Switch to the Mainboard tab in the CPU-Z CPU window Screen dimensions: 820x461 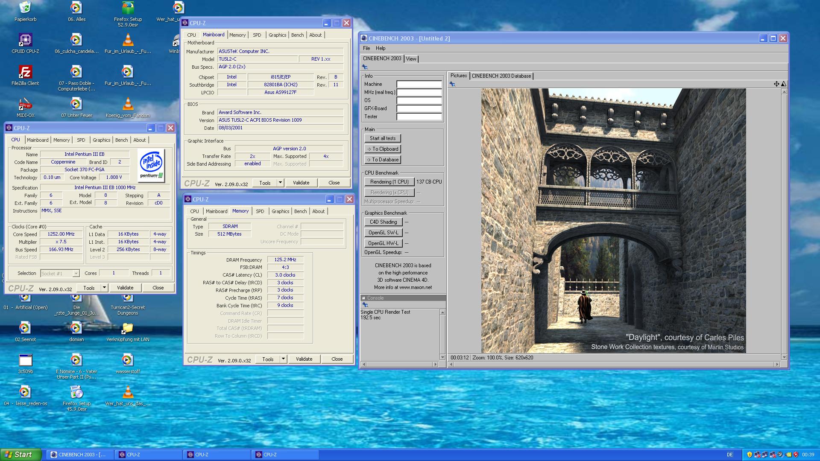[38, 140]
